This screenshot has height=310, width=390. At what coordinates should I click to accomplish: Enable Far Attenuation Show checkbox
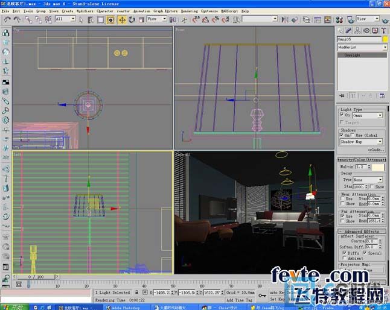click(x=342, y=221)
